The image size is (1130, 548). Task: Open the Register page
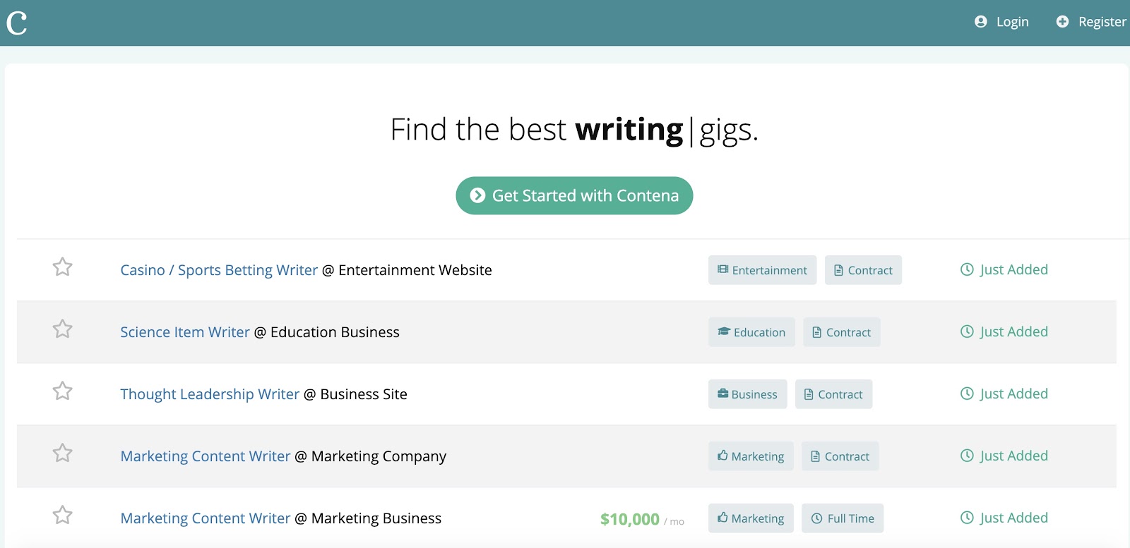coord(1091,22)
